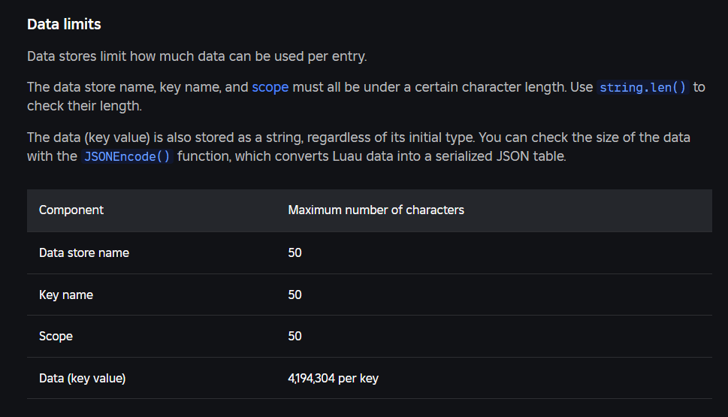728x417 pixels.
Task: Select the "Data store name" table cell
Action: coord(84,252)
